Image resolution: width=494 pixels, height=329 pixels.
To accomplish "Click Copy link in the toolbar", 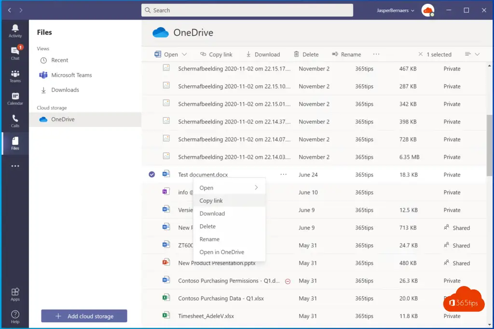I will click(x=216, y=54).
